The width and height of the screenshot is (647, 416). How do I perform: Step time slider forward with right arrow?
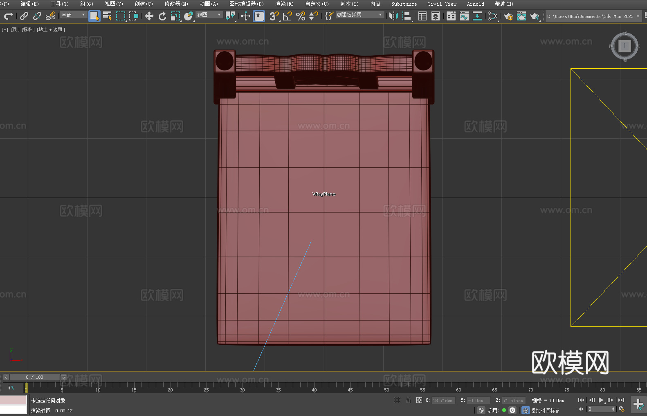63,377
